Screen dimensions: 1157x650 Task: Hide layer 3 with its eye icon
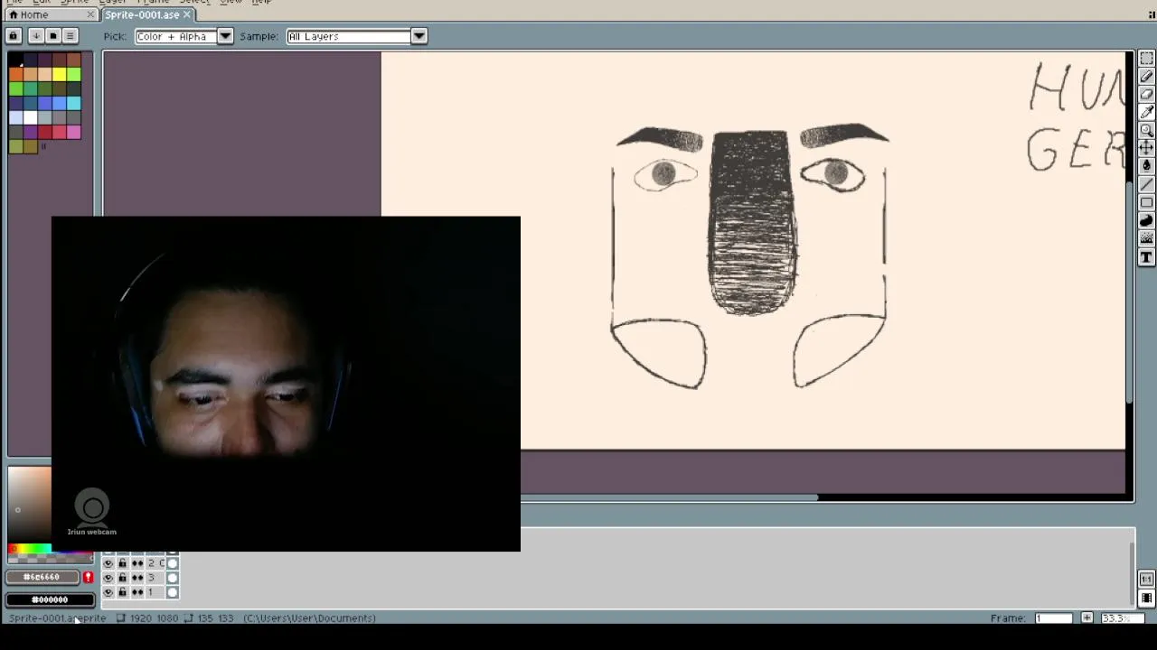(x=108, y=578)
